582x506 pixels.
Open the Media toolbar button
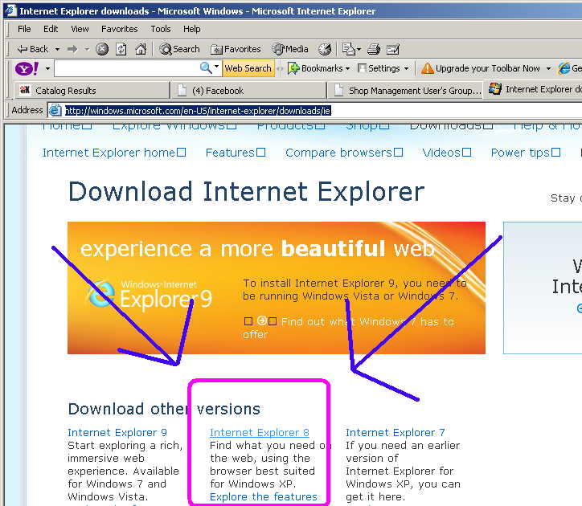290,49
